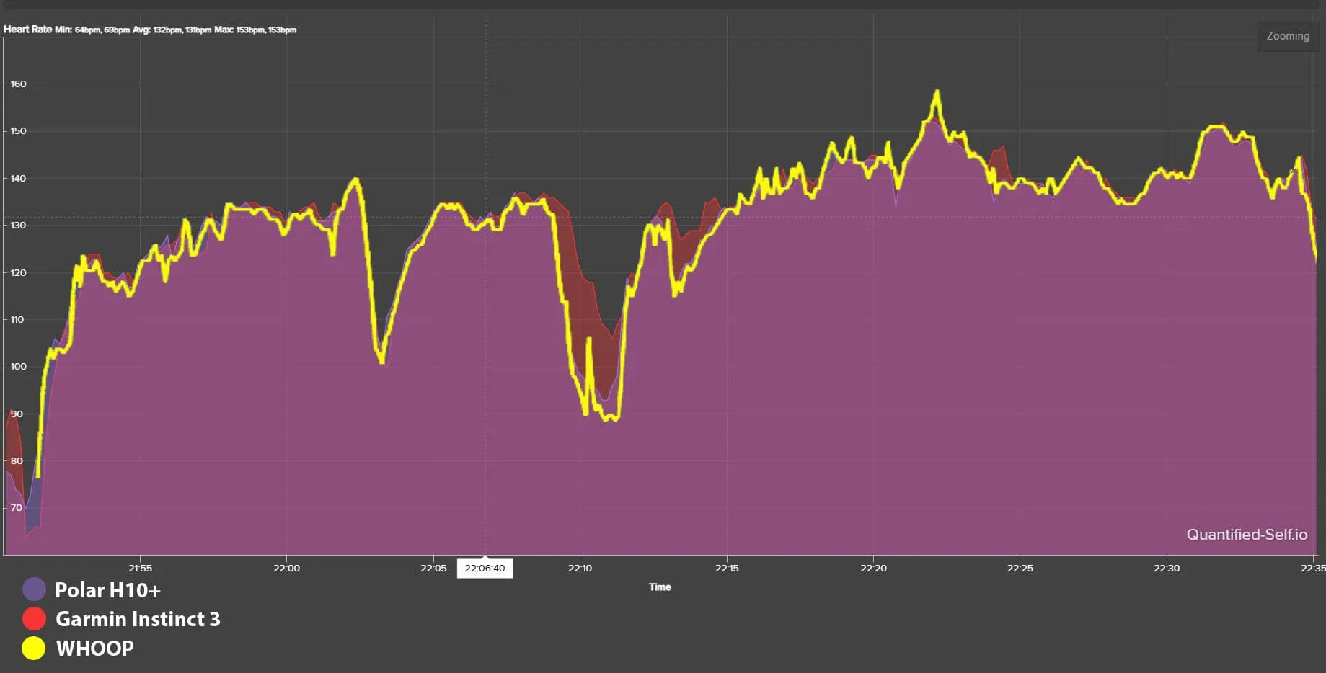Click the yellow WHOOP legend circle

[x=34, y=648]
